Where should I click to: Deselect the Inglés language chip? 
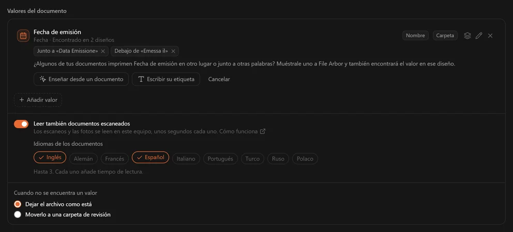tap(50, 158)
